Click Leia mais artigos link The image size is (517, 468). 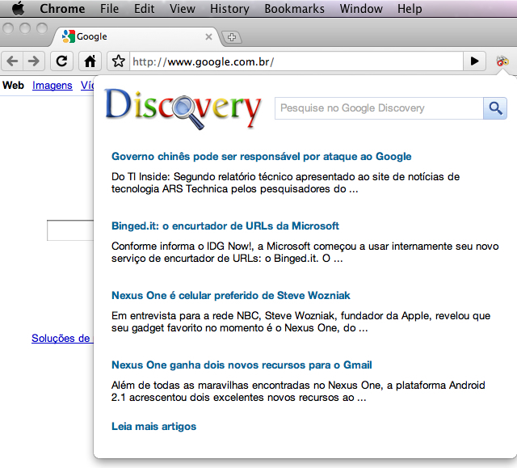click(154, 427)
